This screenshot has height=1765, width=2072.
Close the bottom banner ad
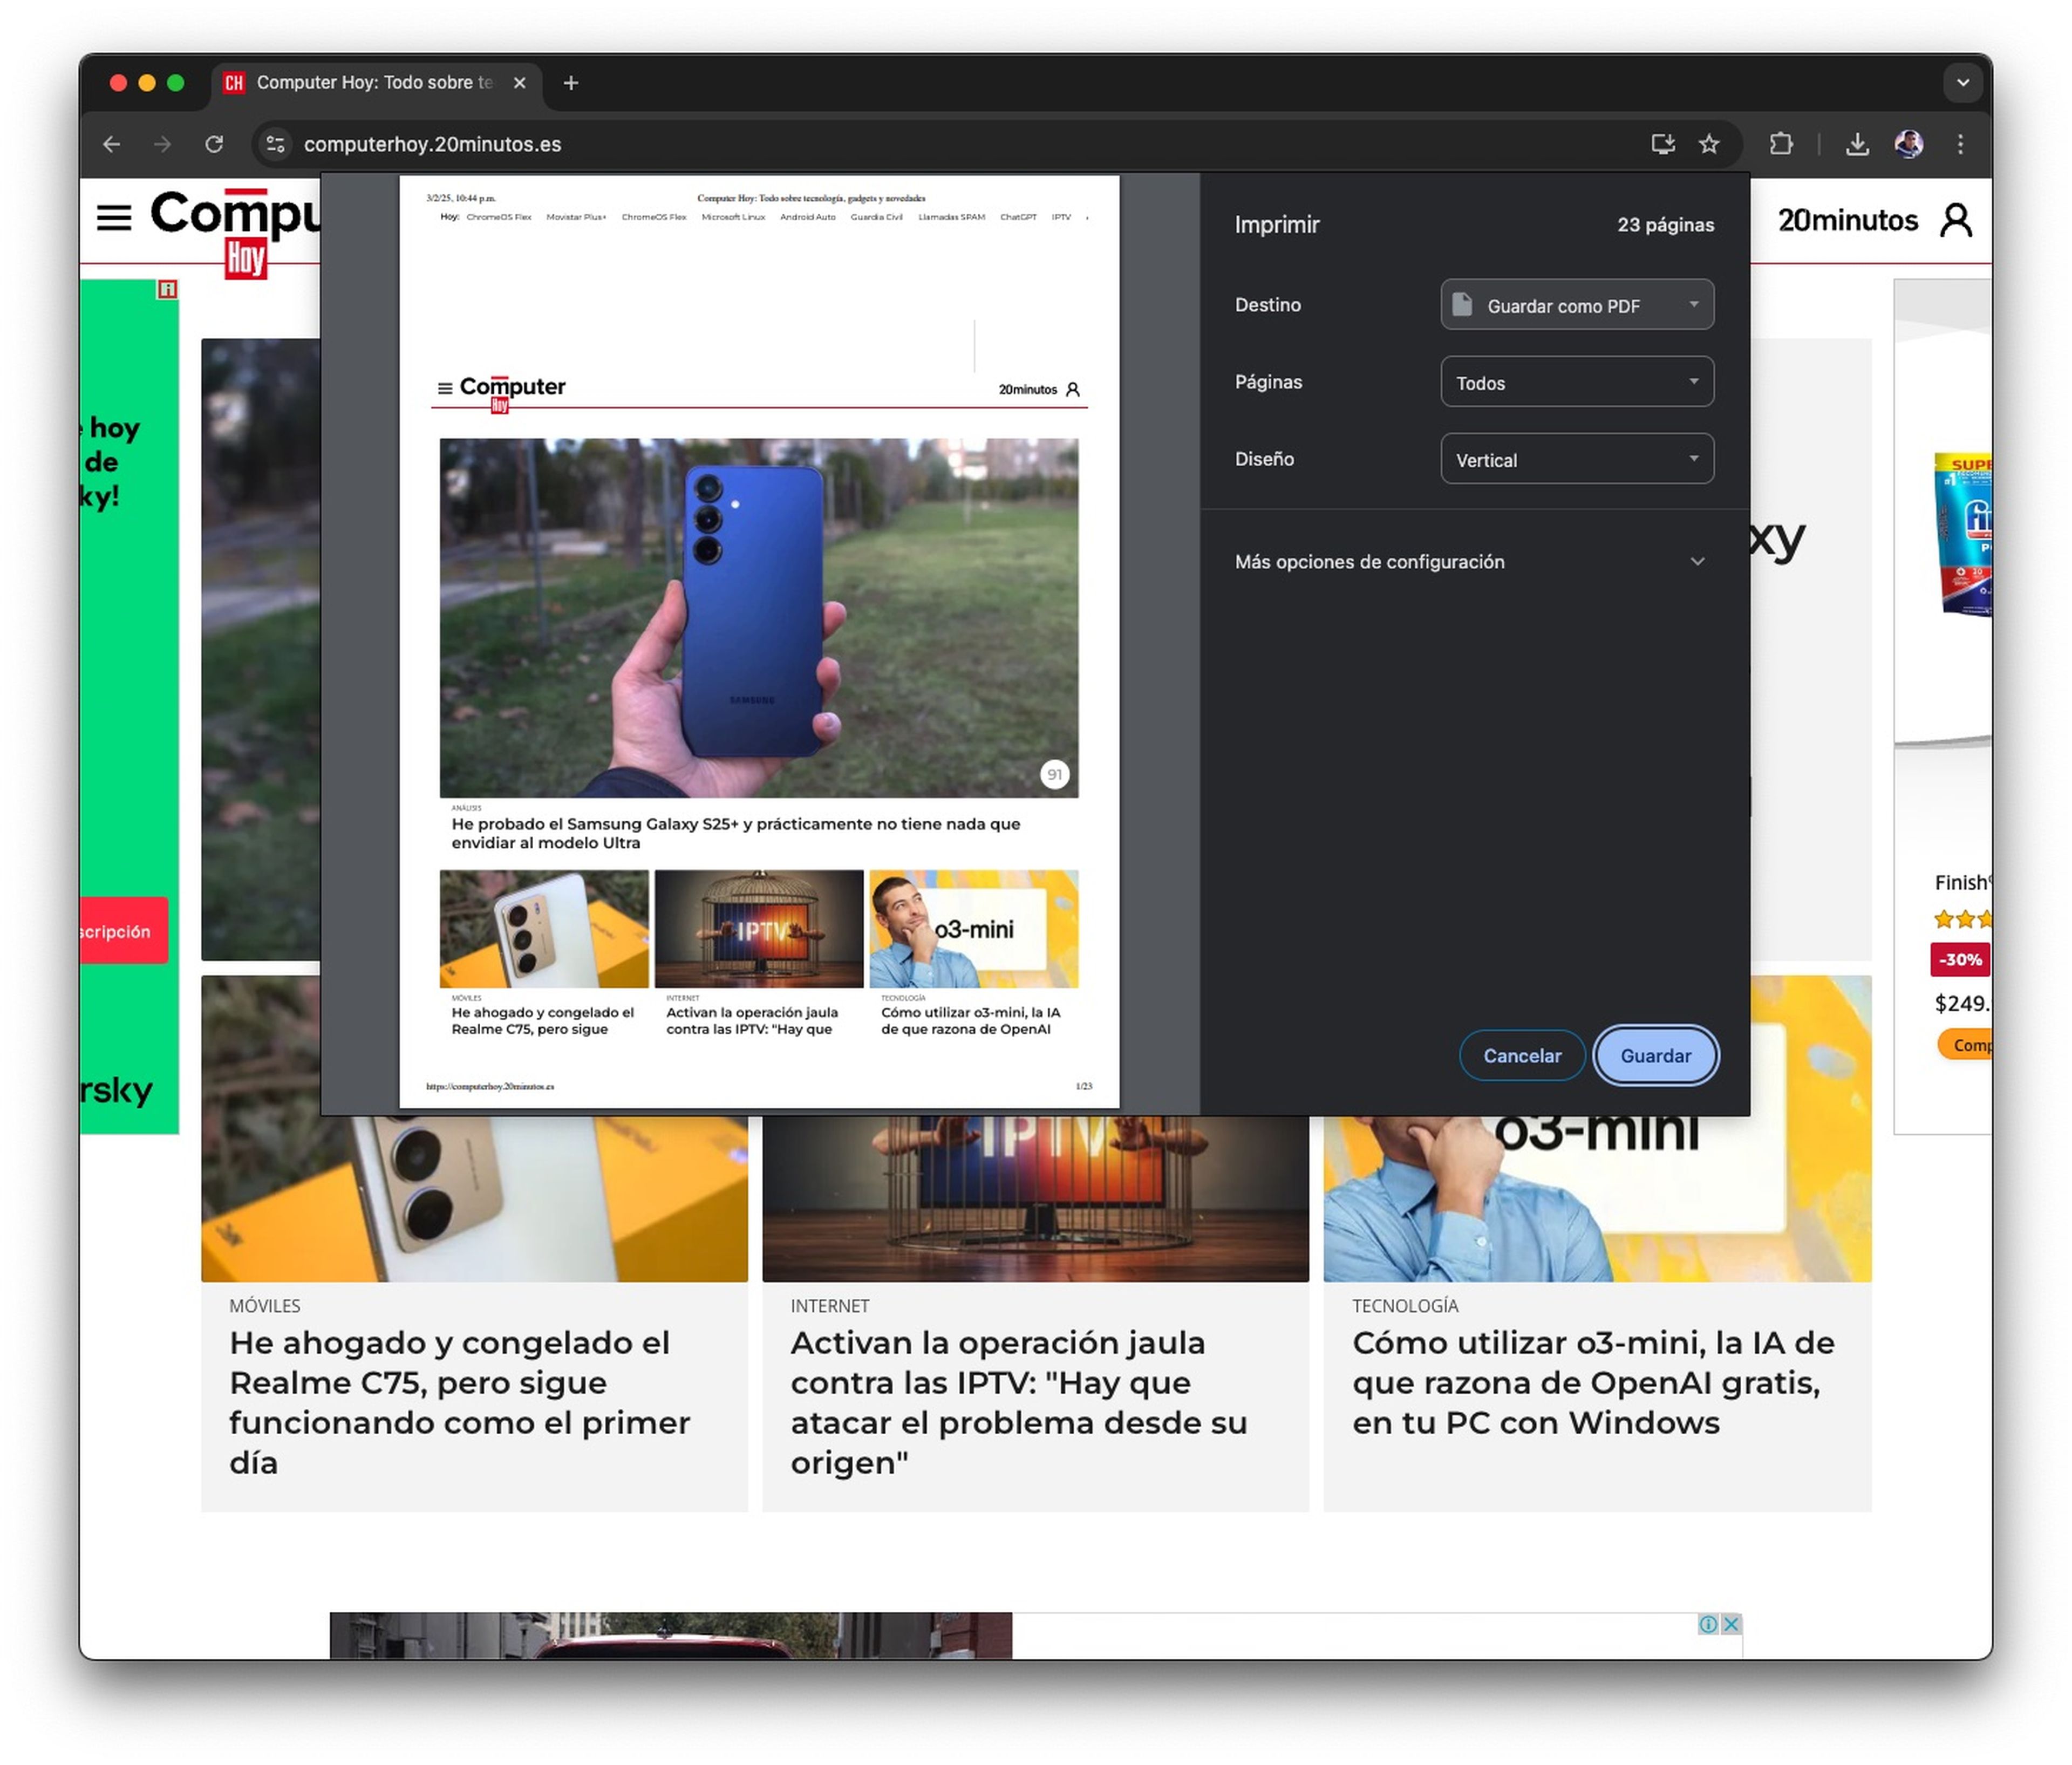click(x=1731, y=1624)
